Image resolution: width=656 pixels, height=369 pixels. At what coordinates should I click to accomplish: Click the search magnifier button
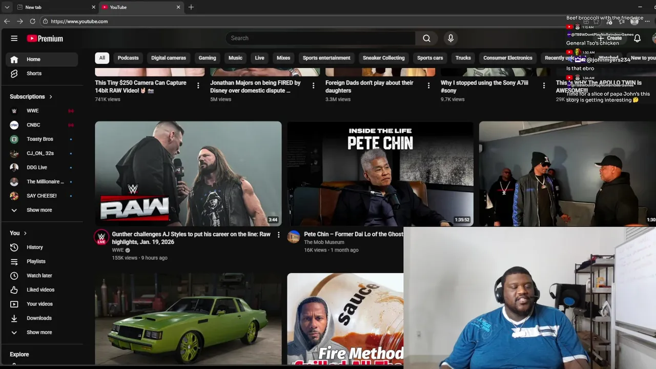coord(426,38)
